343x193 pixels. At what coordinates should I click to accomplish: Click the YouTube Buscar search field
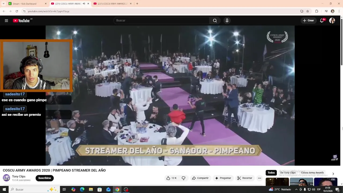(x=161, y=21)
